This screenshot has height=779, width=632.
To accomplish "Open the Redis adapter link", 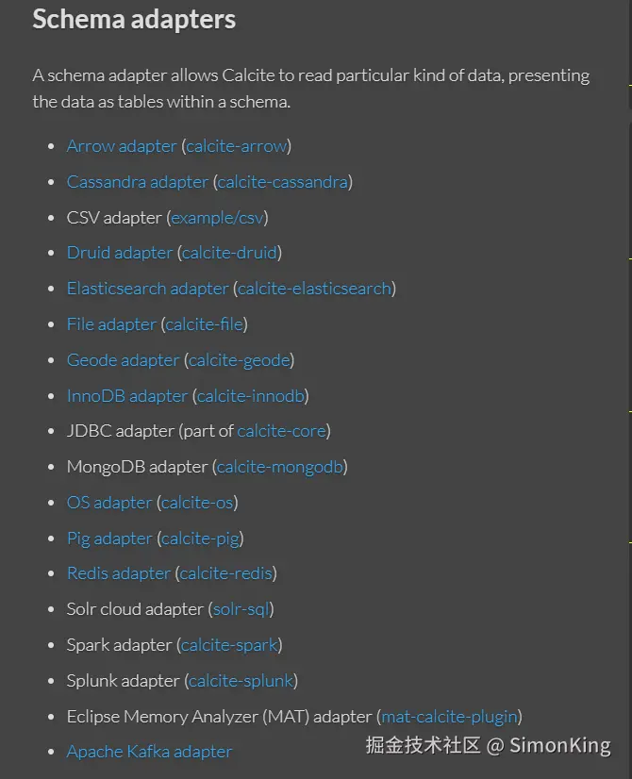I will 119,573.
